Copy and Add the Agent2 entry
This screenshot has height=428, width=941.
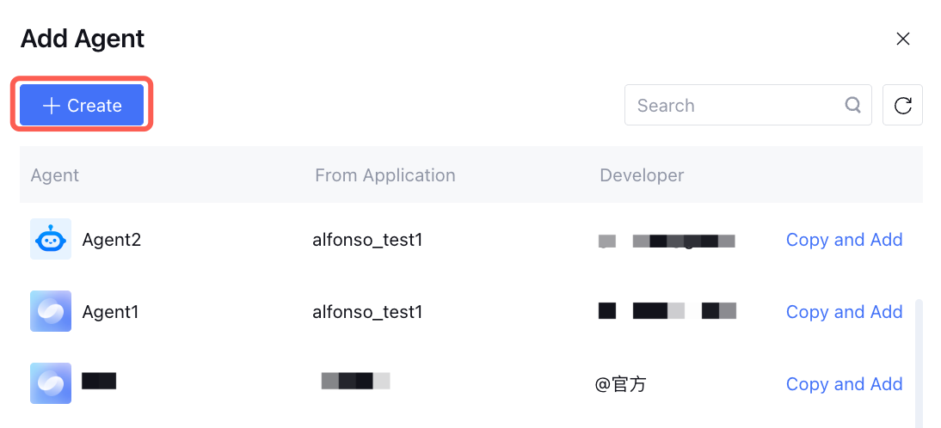844,240
